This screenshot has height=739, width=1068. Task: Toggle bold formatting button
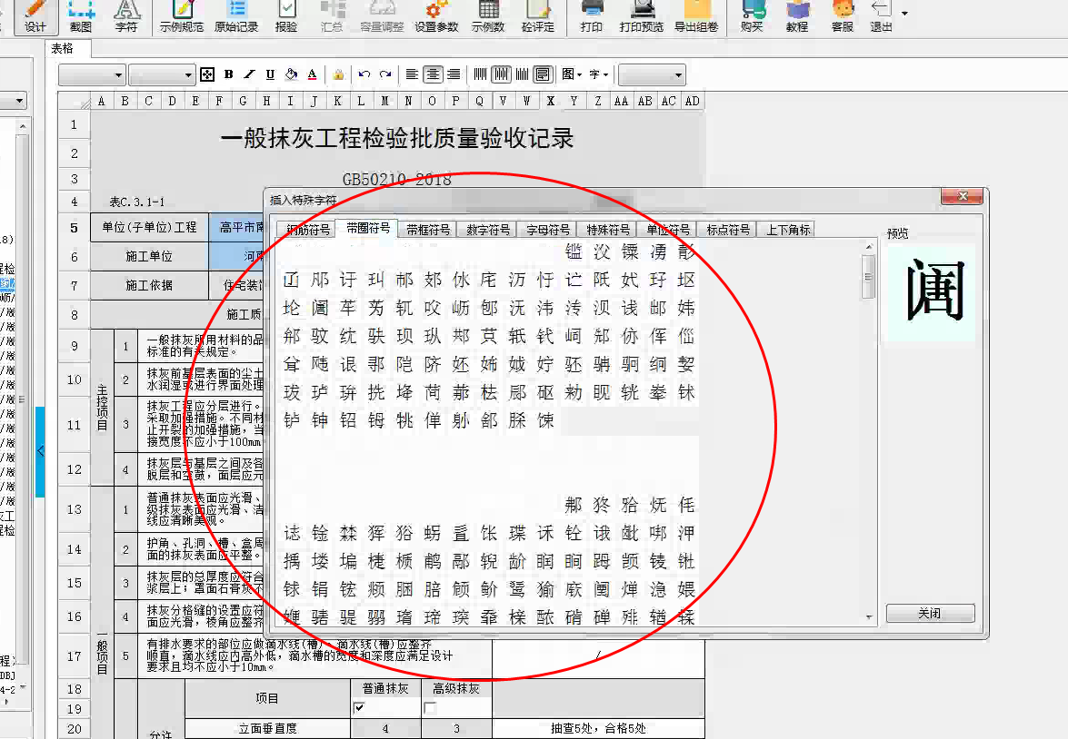228,74
